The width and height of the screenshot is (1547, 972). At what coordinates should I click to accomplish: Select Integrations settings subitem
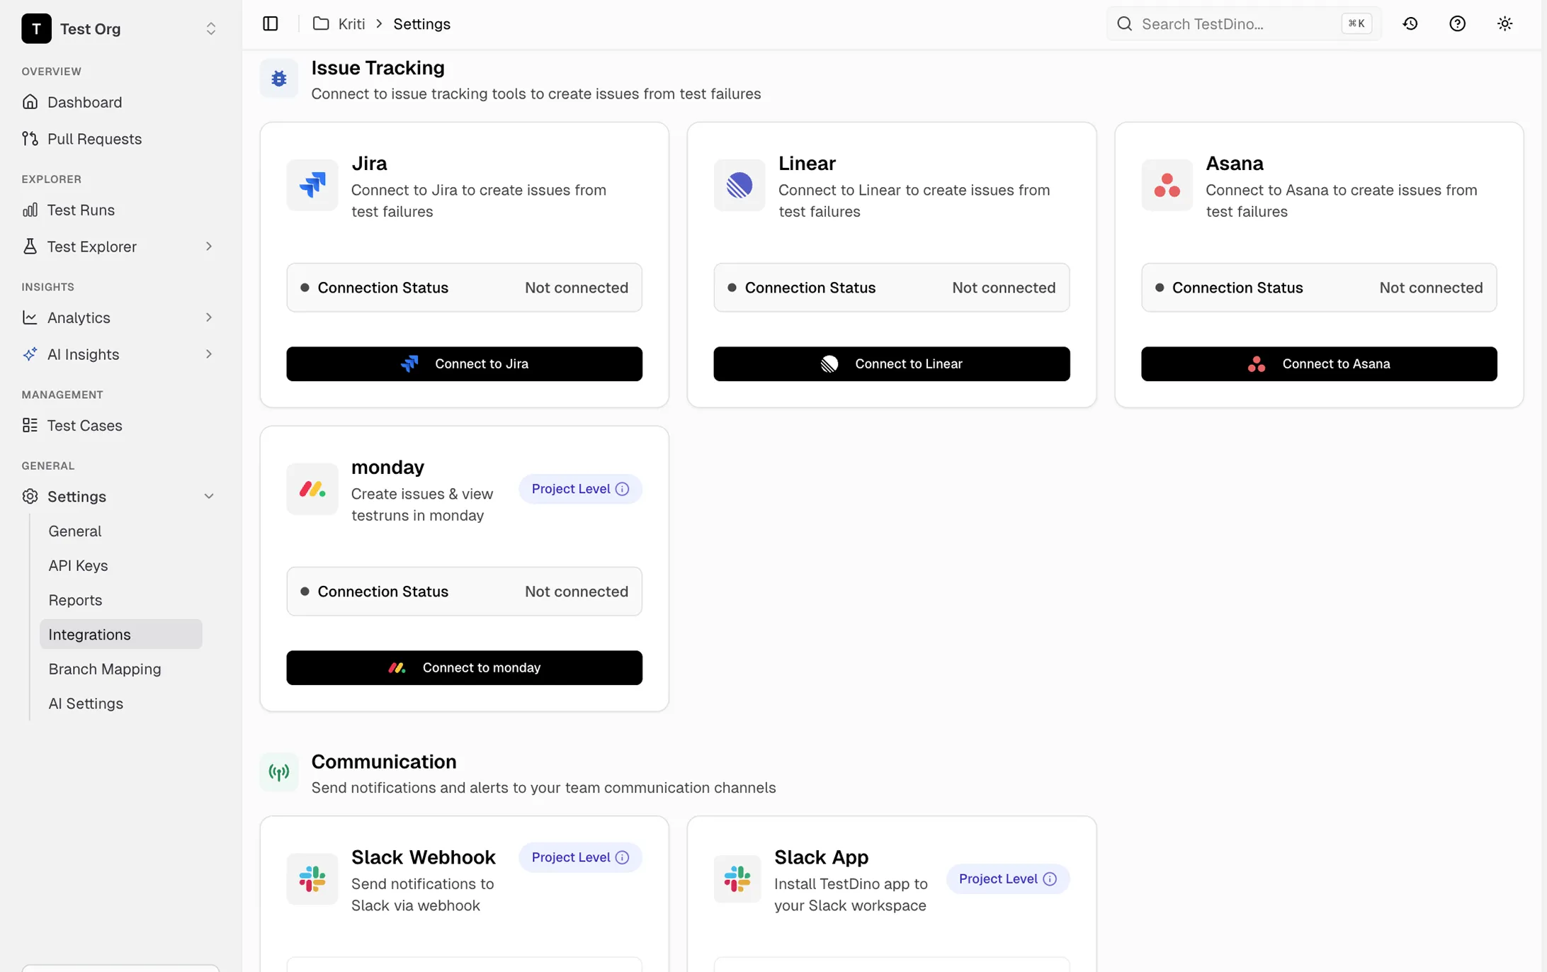[121, 634]
